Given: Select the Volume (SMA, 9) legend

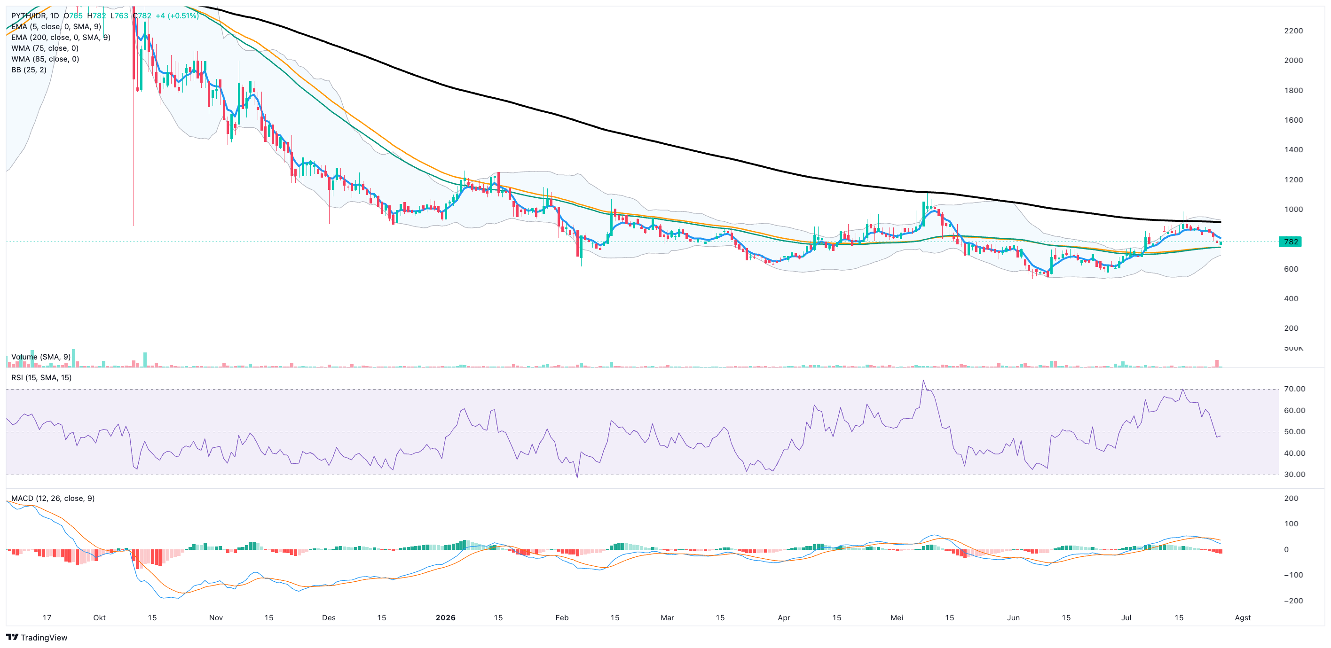Looking at the screenshot, I should point(41,357).
